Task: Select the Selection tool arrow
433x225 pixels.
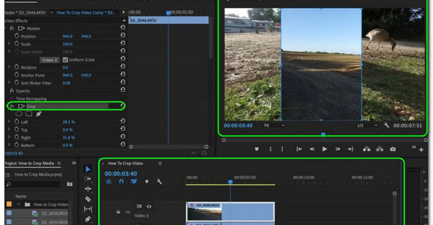Action: pyautogui.click(x=88, y=169)
